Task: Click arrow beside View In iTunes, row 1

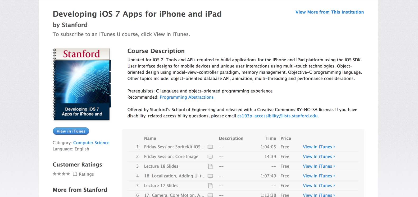Action: point(334,147)
